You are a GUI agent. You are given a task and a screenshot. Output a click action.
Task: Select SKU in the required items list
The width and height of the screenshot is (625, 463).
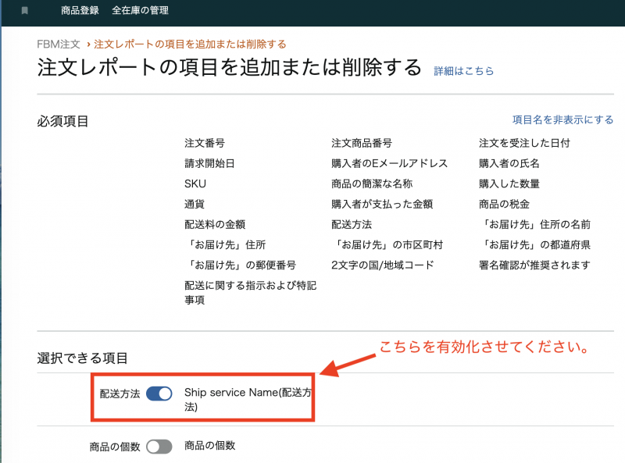195,184
